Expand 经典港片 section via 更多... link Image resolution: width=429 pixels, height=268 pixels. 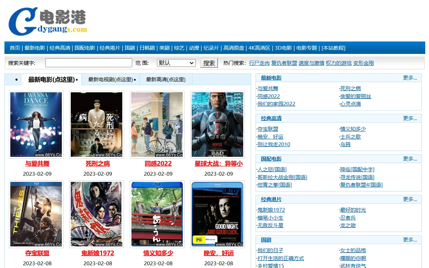tap(409, 199)
